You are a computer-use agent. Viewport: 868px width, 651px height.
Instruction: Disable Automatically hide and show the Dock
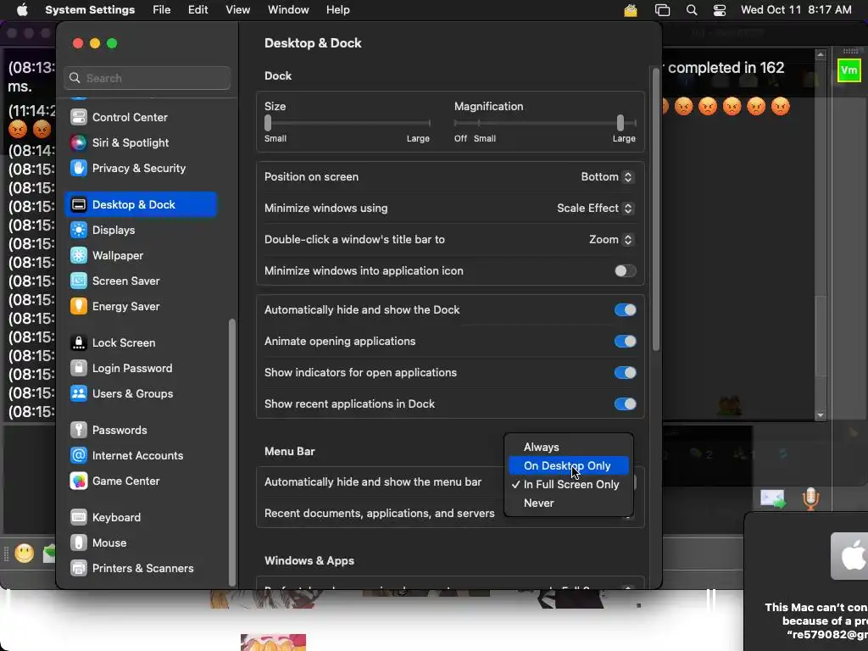(625, 310)
